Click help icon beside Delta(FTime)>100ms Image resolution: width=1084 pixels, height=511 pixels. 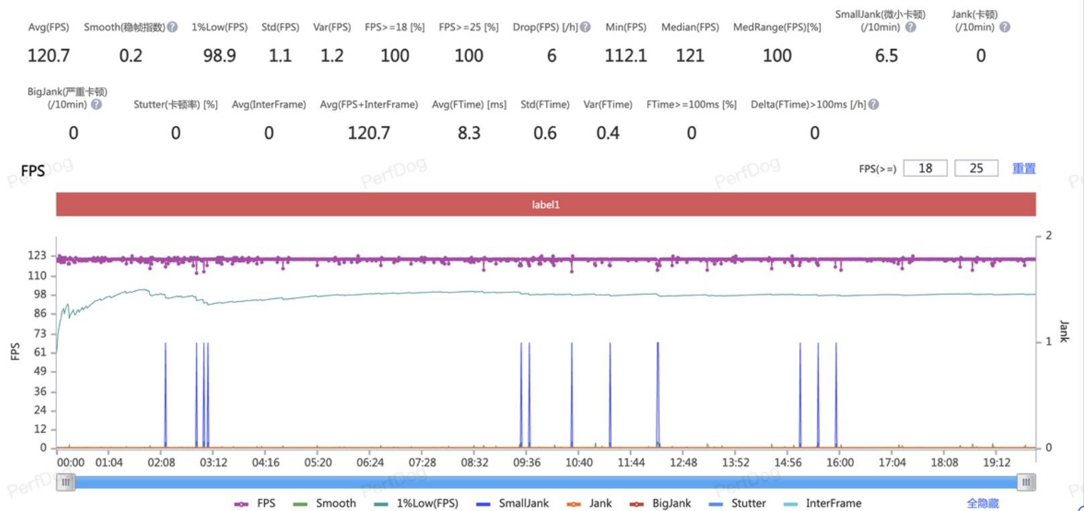[873, 105]
